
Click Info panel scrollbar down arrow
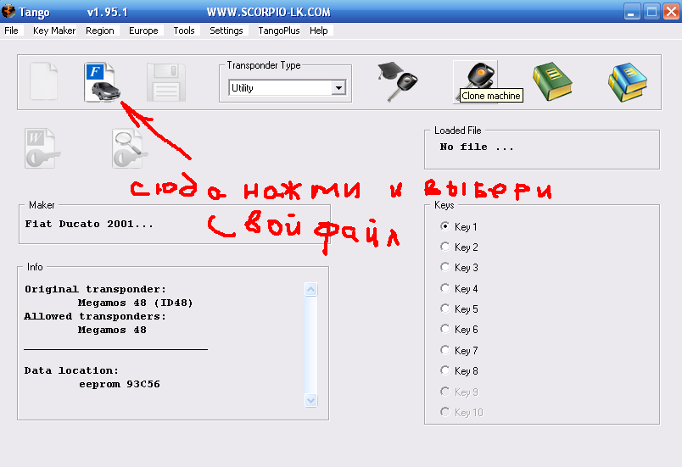(311, 400)
